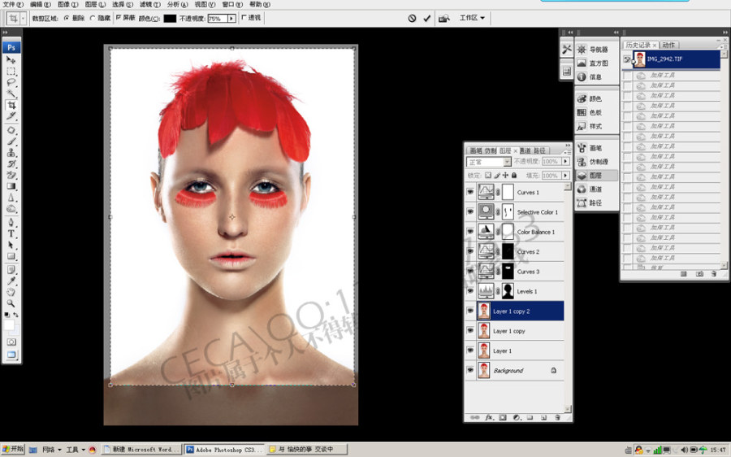Cancel the crop operation icon
This screenshot has width=731, height=457.
pyautogui.click(x=412, y=18)
